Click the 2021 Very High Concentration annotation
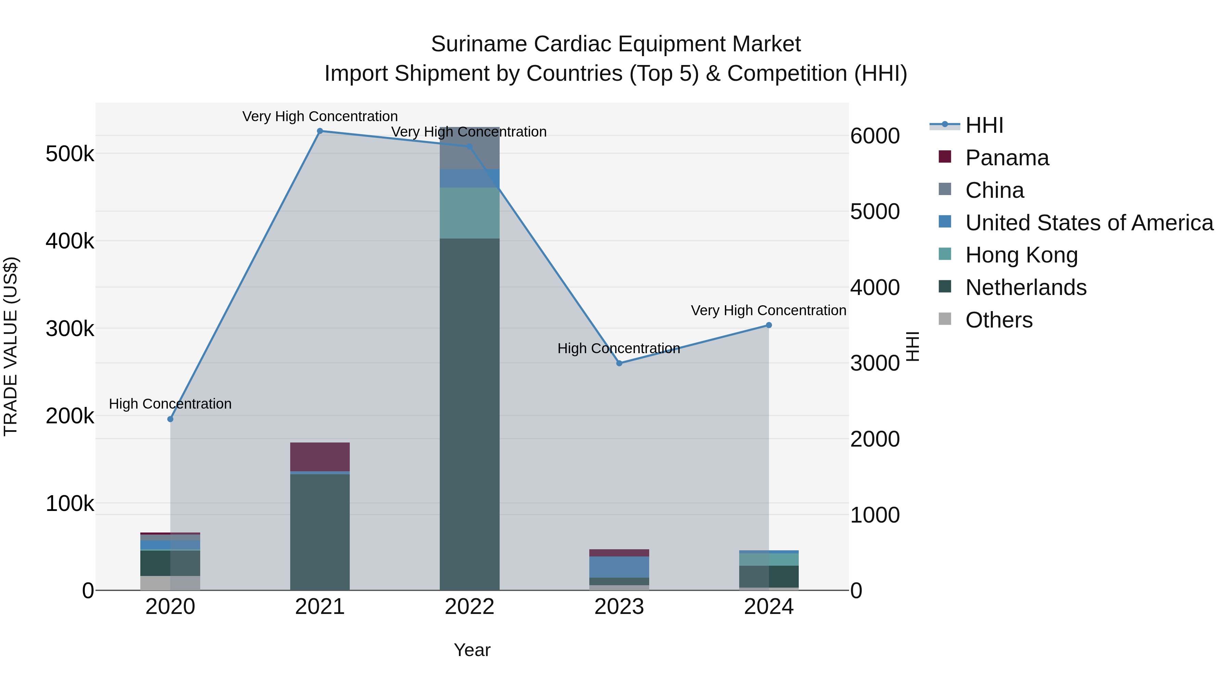 click(320, 117)
